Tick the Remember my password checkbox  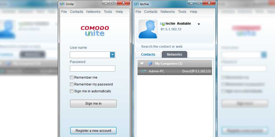point(71,84)
